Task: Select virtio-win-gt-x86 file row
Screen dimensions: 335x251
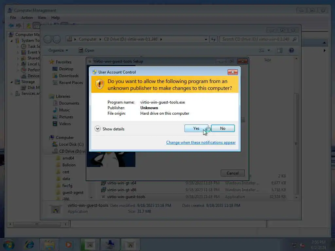Action: (x=193, y=190)
